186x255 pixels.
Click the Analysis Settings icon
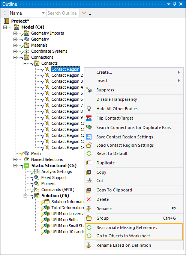click(37, 172)
